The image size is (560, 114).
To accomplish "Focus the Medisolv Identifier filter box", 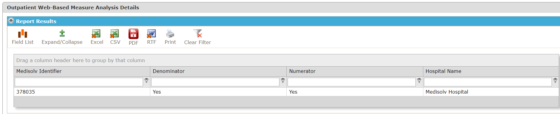I will [79, 82].
